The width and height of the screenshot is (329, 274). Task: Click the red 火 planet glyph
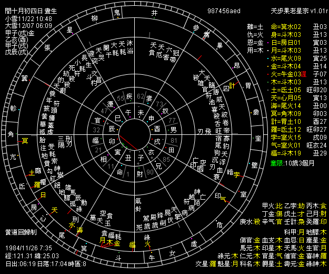coord(149,244)
